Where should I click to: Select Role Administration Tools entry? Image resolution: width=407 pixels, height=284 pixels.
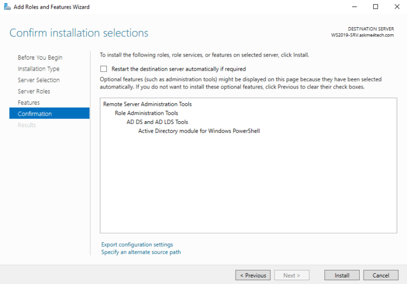pyautogui.click(x=147, y=113)
